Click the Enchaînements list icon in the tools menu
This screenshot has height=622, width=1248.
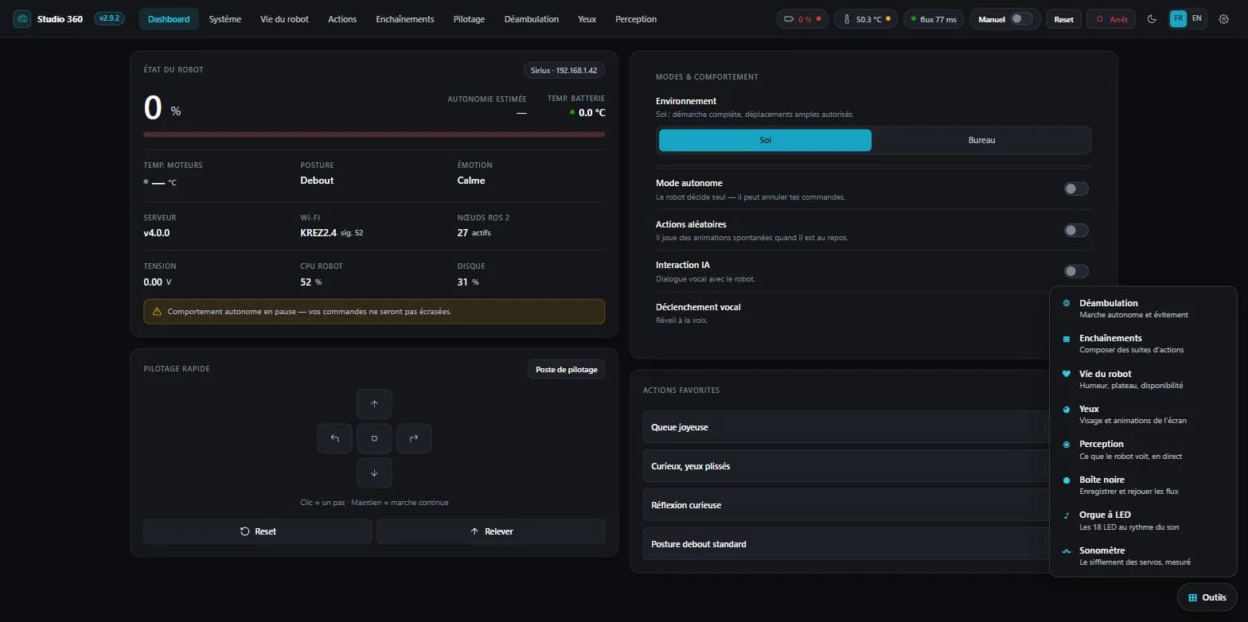coord(1067,339)
